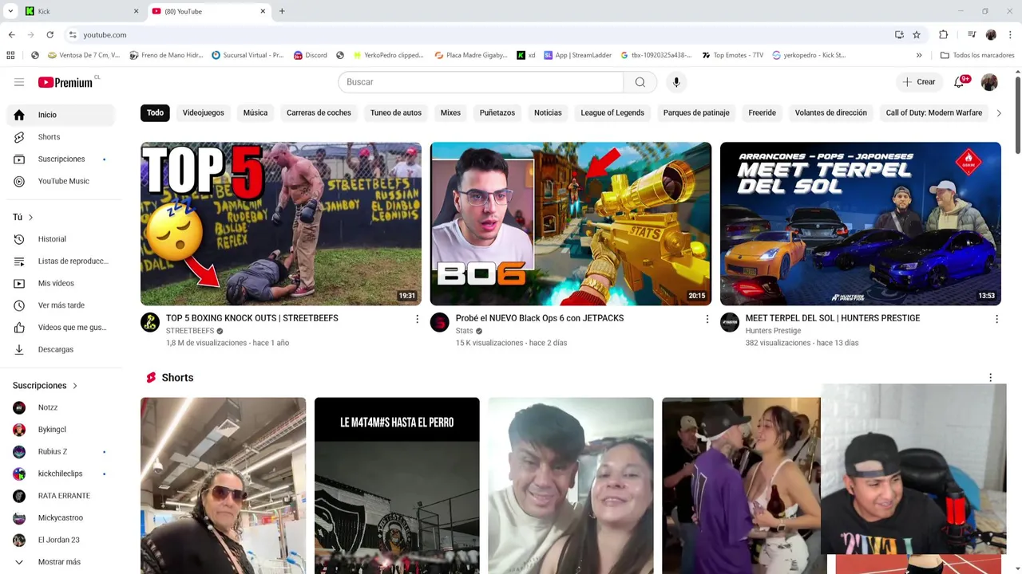The height and width of the screenshot is (574, 1022).
Task: Open Discord bookmark in bookmarks bar
Action: (x=310, y=56)
